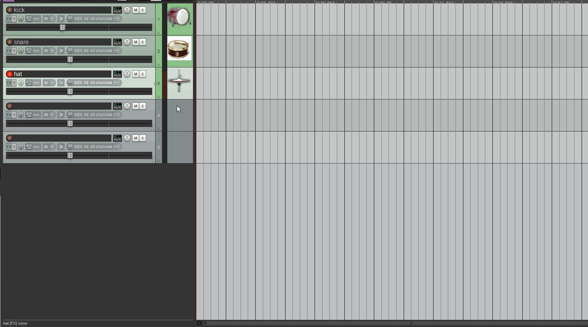This screenshot has height=327, width=588.
Task: Open the envelope/automation button on the hat track
Action: click(29, 83)
